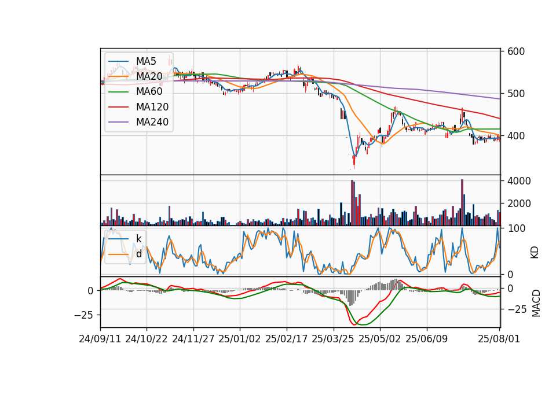Click the 25/06/09 date axis label
Viewport: 556px width, 399px height.
[x=427, y=339]
